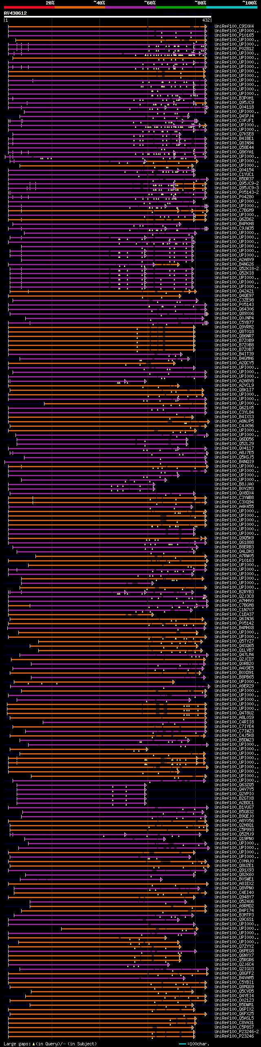Screen dimensions: 261x1047
Task: Select hit label UniRef100_Q2H8Q1
Action: pos(234,825)
